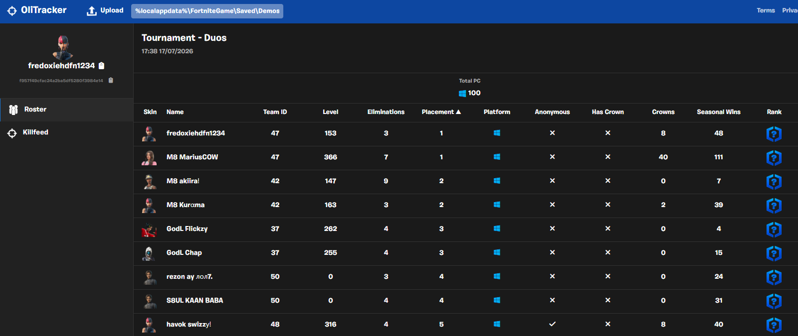Sort by Team ID column header

pyautogui.click(x=275, y=112)
